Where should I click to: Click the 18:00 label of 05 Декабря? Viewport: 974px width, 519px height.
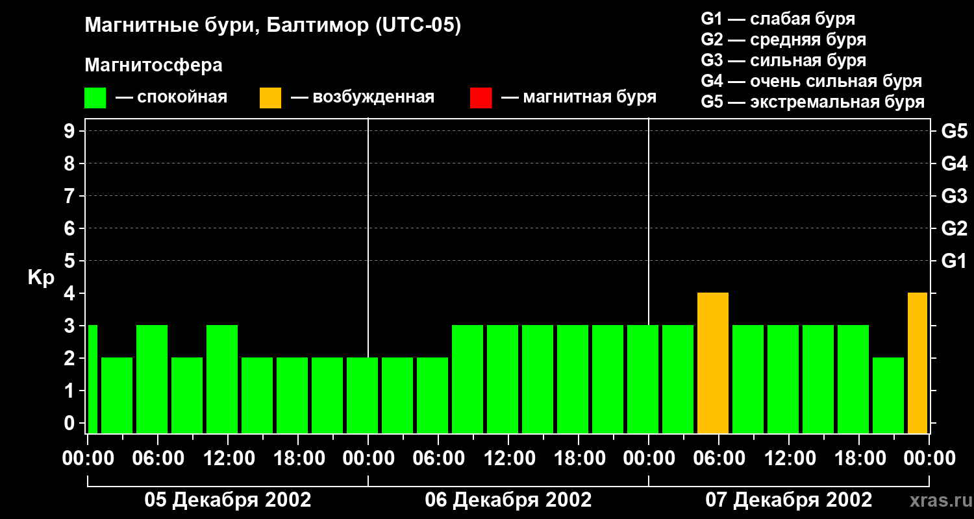coord(298,459)
